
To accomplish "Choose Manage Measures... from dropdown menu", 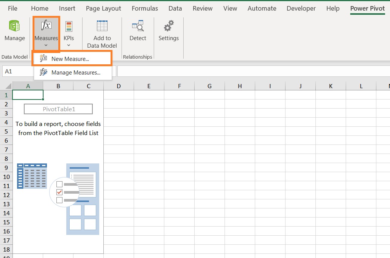I will tap(72, 73).
